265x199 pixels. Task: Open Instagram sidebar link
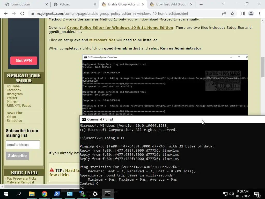tap(14, 94)
